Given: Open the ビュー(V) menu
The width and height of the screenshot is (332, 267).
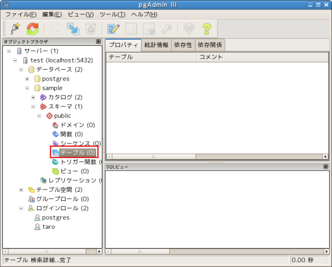Looking at the screenshot, I should (81, 14).
